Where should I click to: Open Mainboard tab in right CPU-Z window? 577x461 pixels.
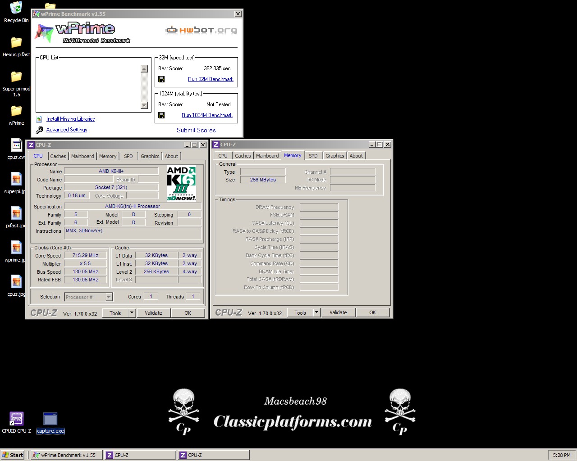coord(267,156)
